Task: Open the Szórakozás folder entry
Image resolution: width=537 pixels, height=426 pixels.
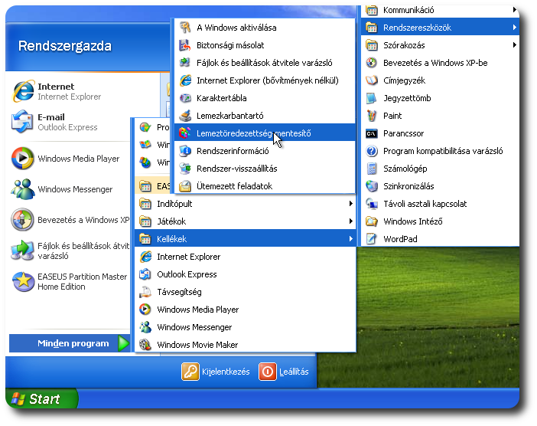Action: [440, 45]
